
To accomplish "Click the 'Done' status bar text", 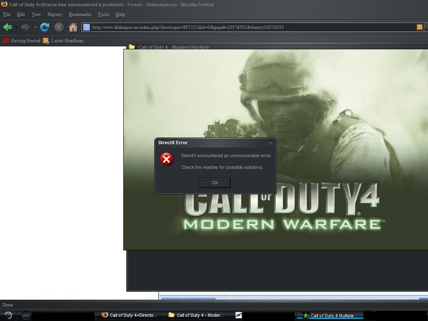I will click(x=8, y=305).
